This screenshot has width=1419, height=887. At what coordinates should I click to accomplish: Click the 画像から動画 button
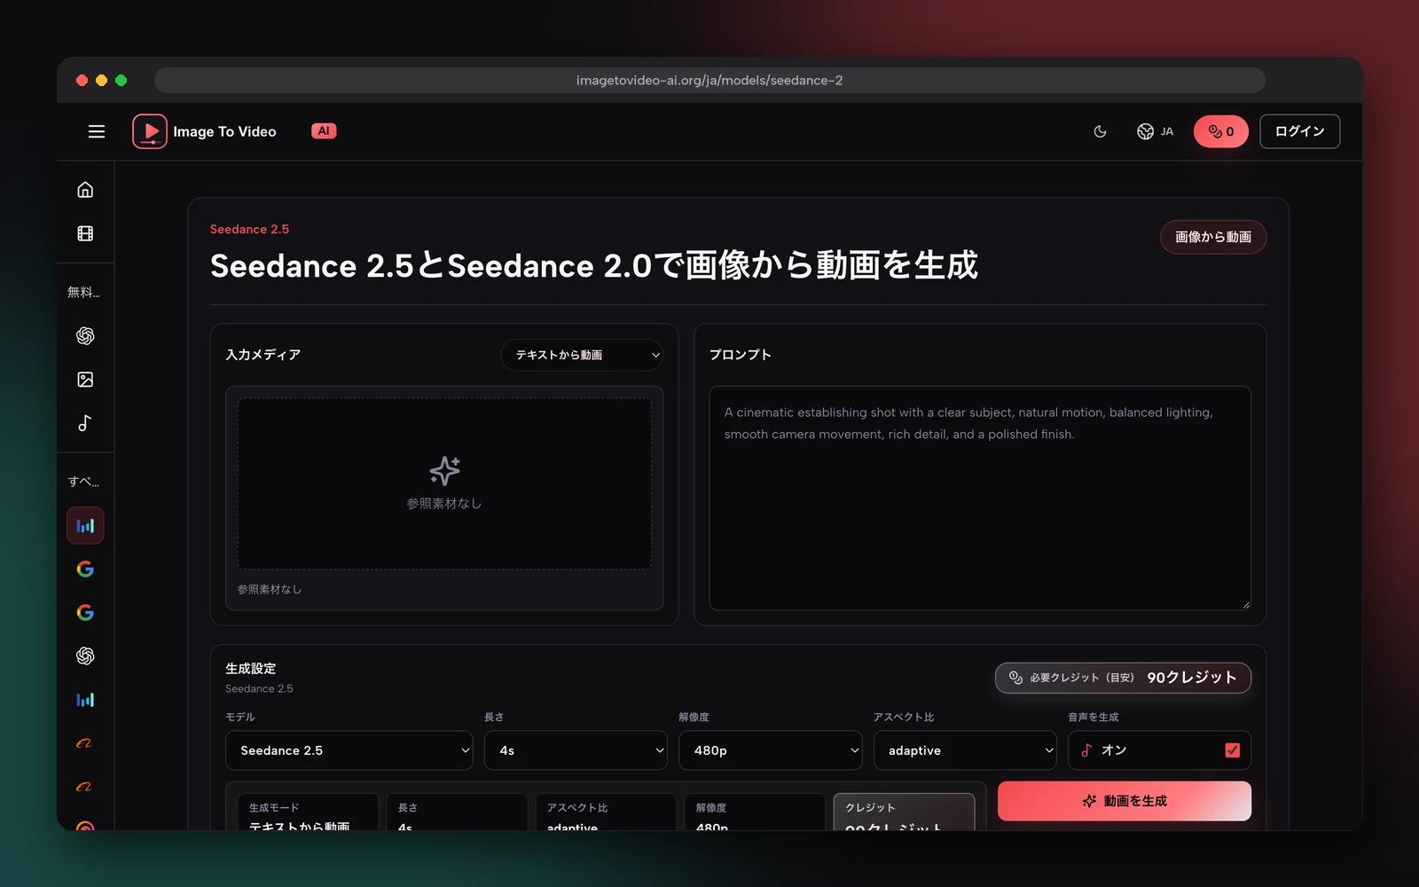(1212, 237)
